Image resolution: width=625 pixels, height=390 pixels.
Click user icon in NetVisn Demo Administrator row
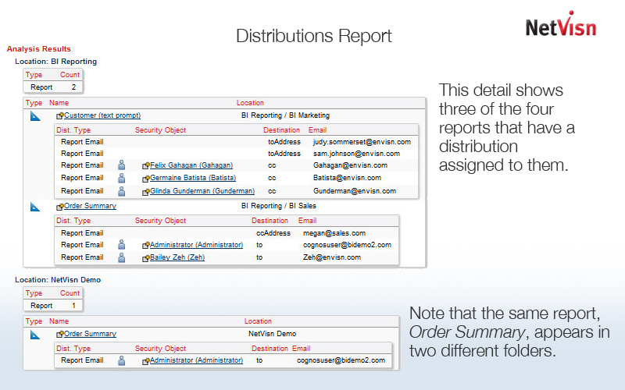tap(122, 360)
